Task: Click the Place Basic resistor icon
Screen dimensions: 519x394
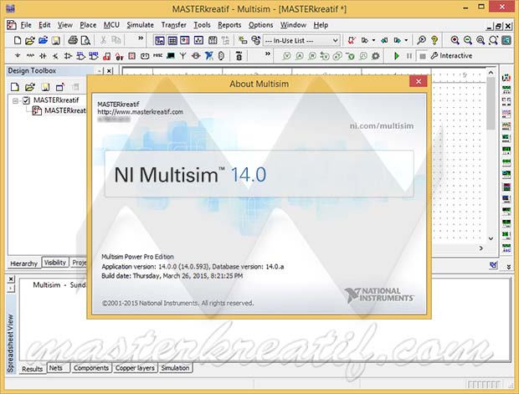Action: coord(30,56)
